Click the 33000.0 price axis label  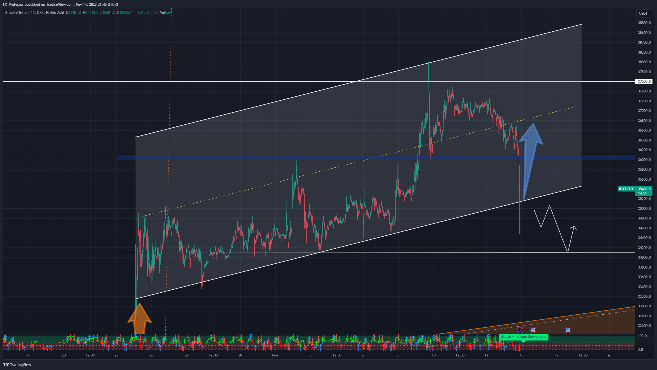click(644, 306)
